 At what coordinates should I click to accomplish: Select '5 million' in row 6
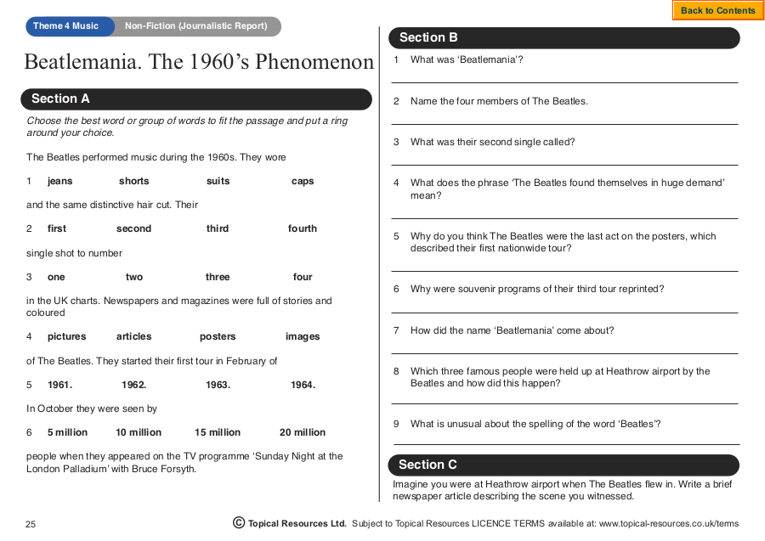(x=67, y=432)
